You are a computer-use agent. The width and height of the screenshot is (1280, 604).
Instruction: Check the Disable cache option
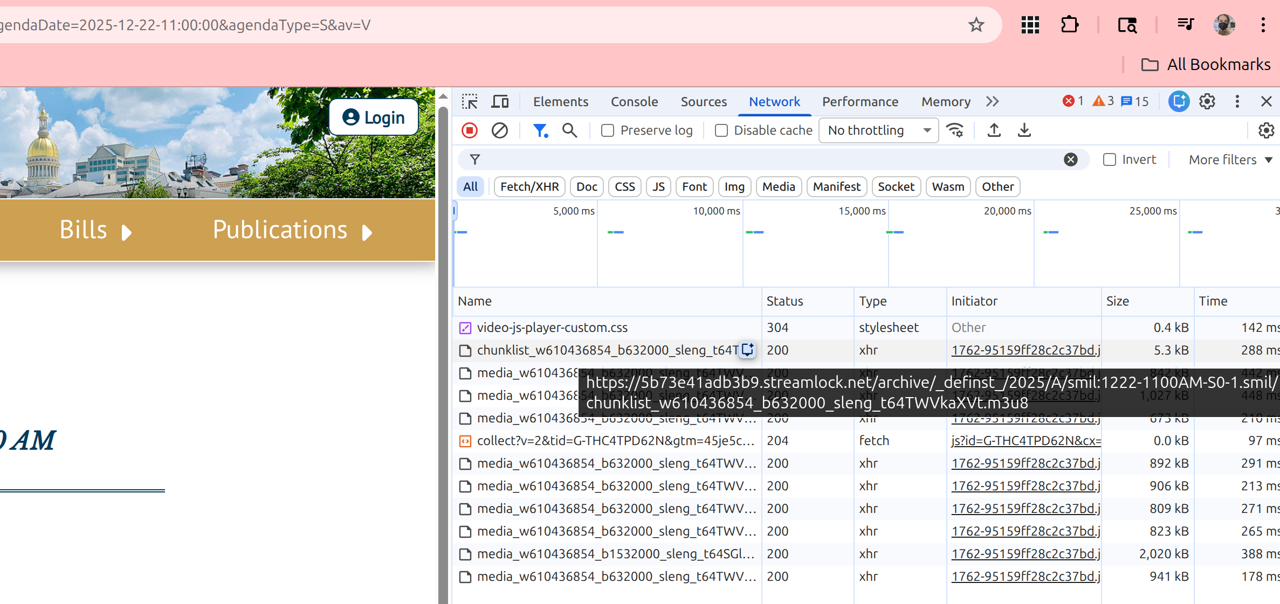(x=721, y=130)
